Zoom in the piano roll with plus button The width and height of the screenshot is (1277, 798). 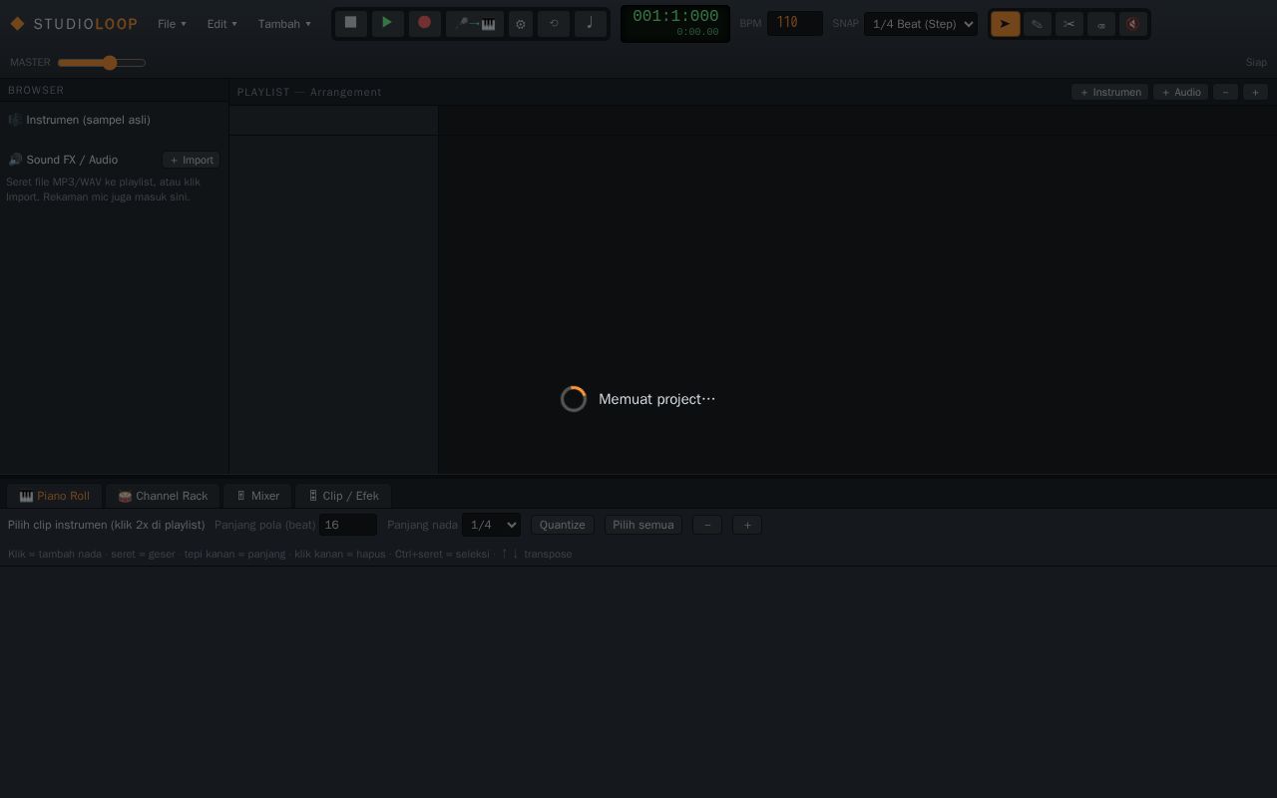pyautogui.click(x=747, y=525)
